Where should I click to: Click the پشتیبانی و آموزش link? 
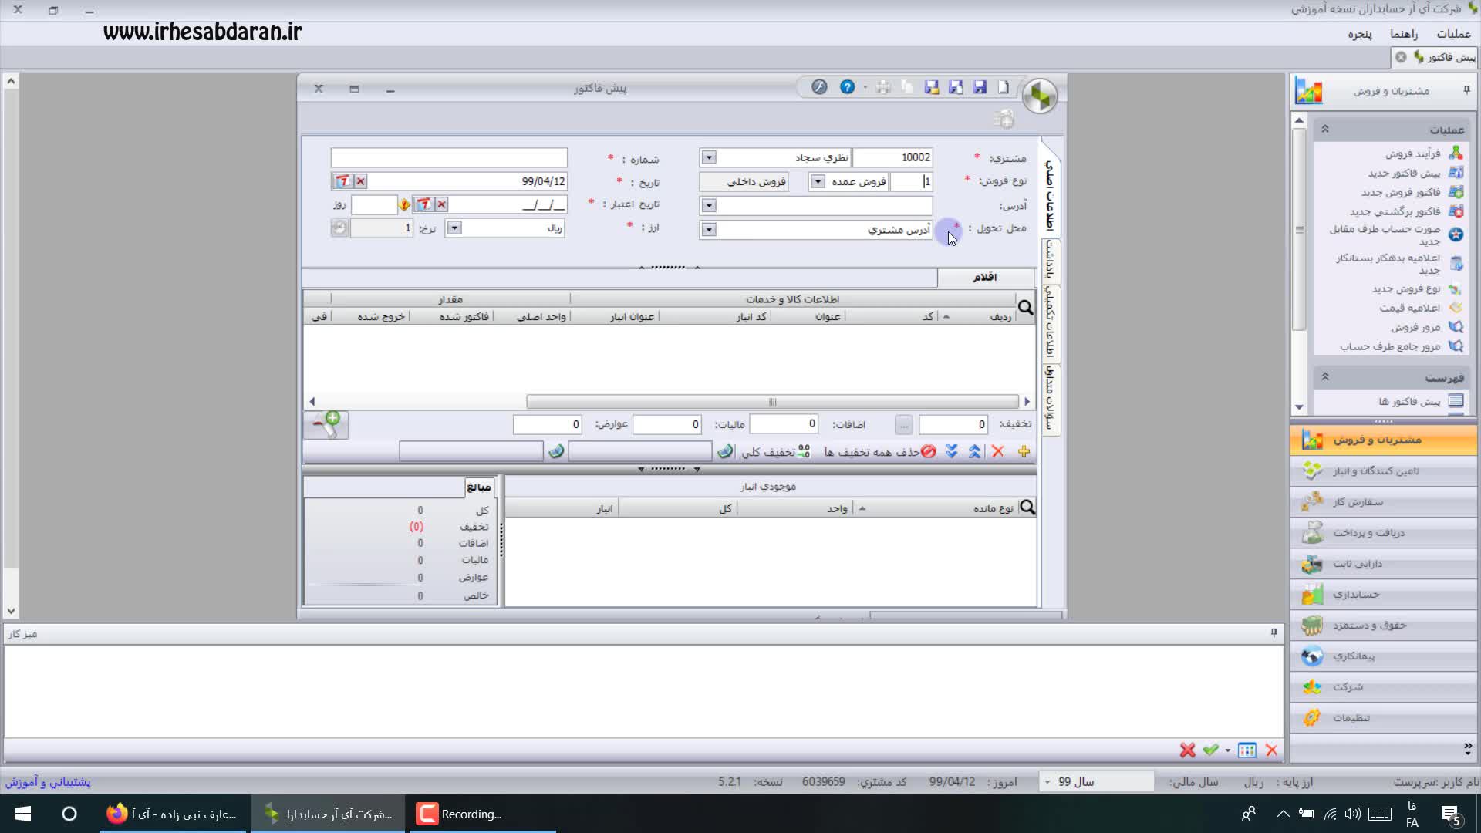click(48, 782)
